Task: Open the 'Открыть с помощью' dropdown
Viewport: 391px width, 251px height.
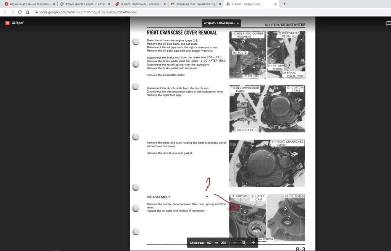Action: [221, 23]
